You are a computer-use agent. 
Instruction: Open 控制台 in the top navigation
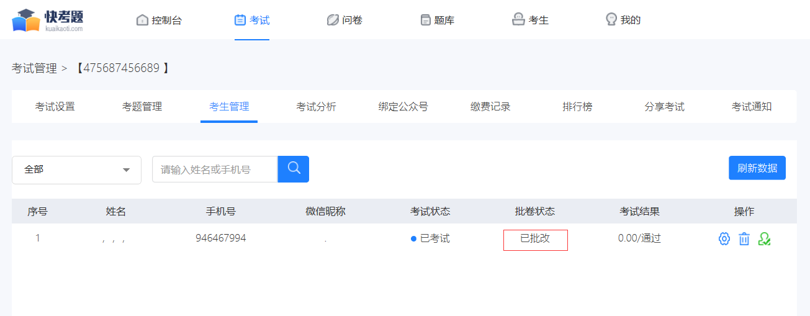tap(159, 20)
